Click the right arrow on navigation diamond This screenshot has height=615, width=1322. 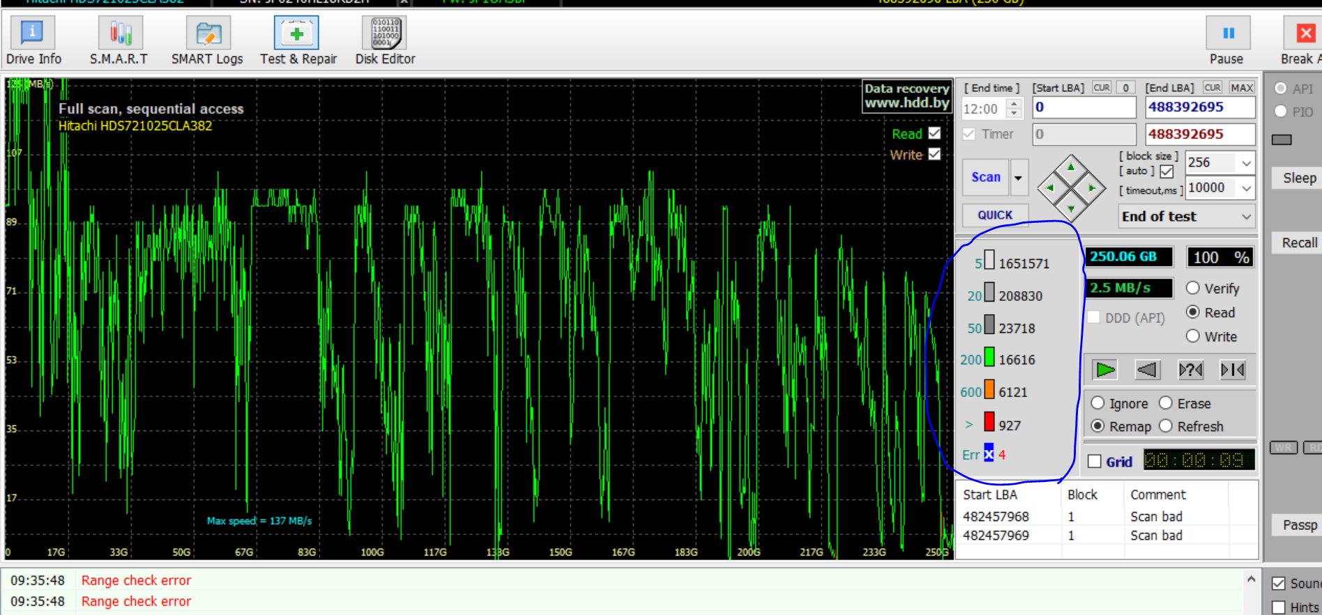[x=1092, y=188]
